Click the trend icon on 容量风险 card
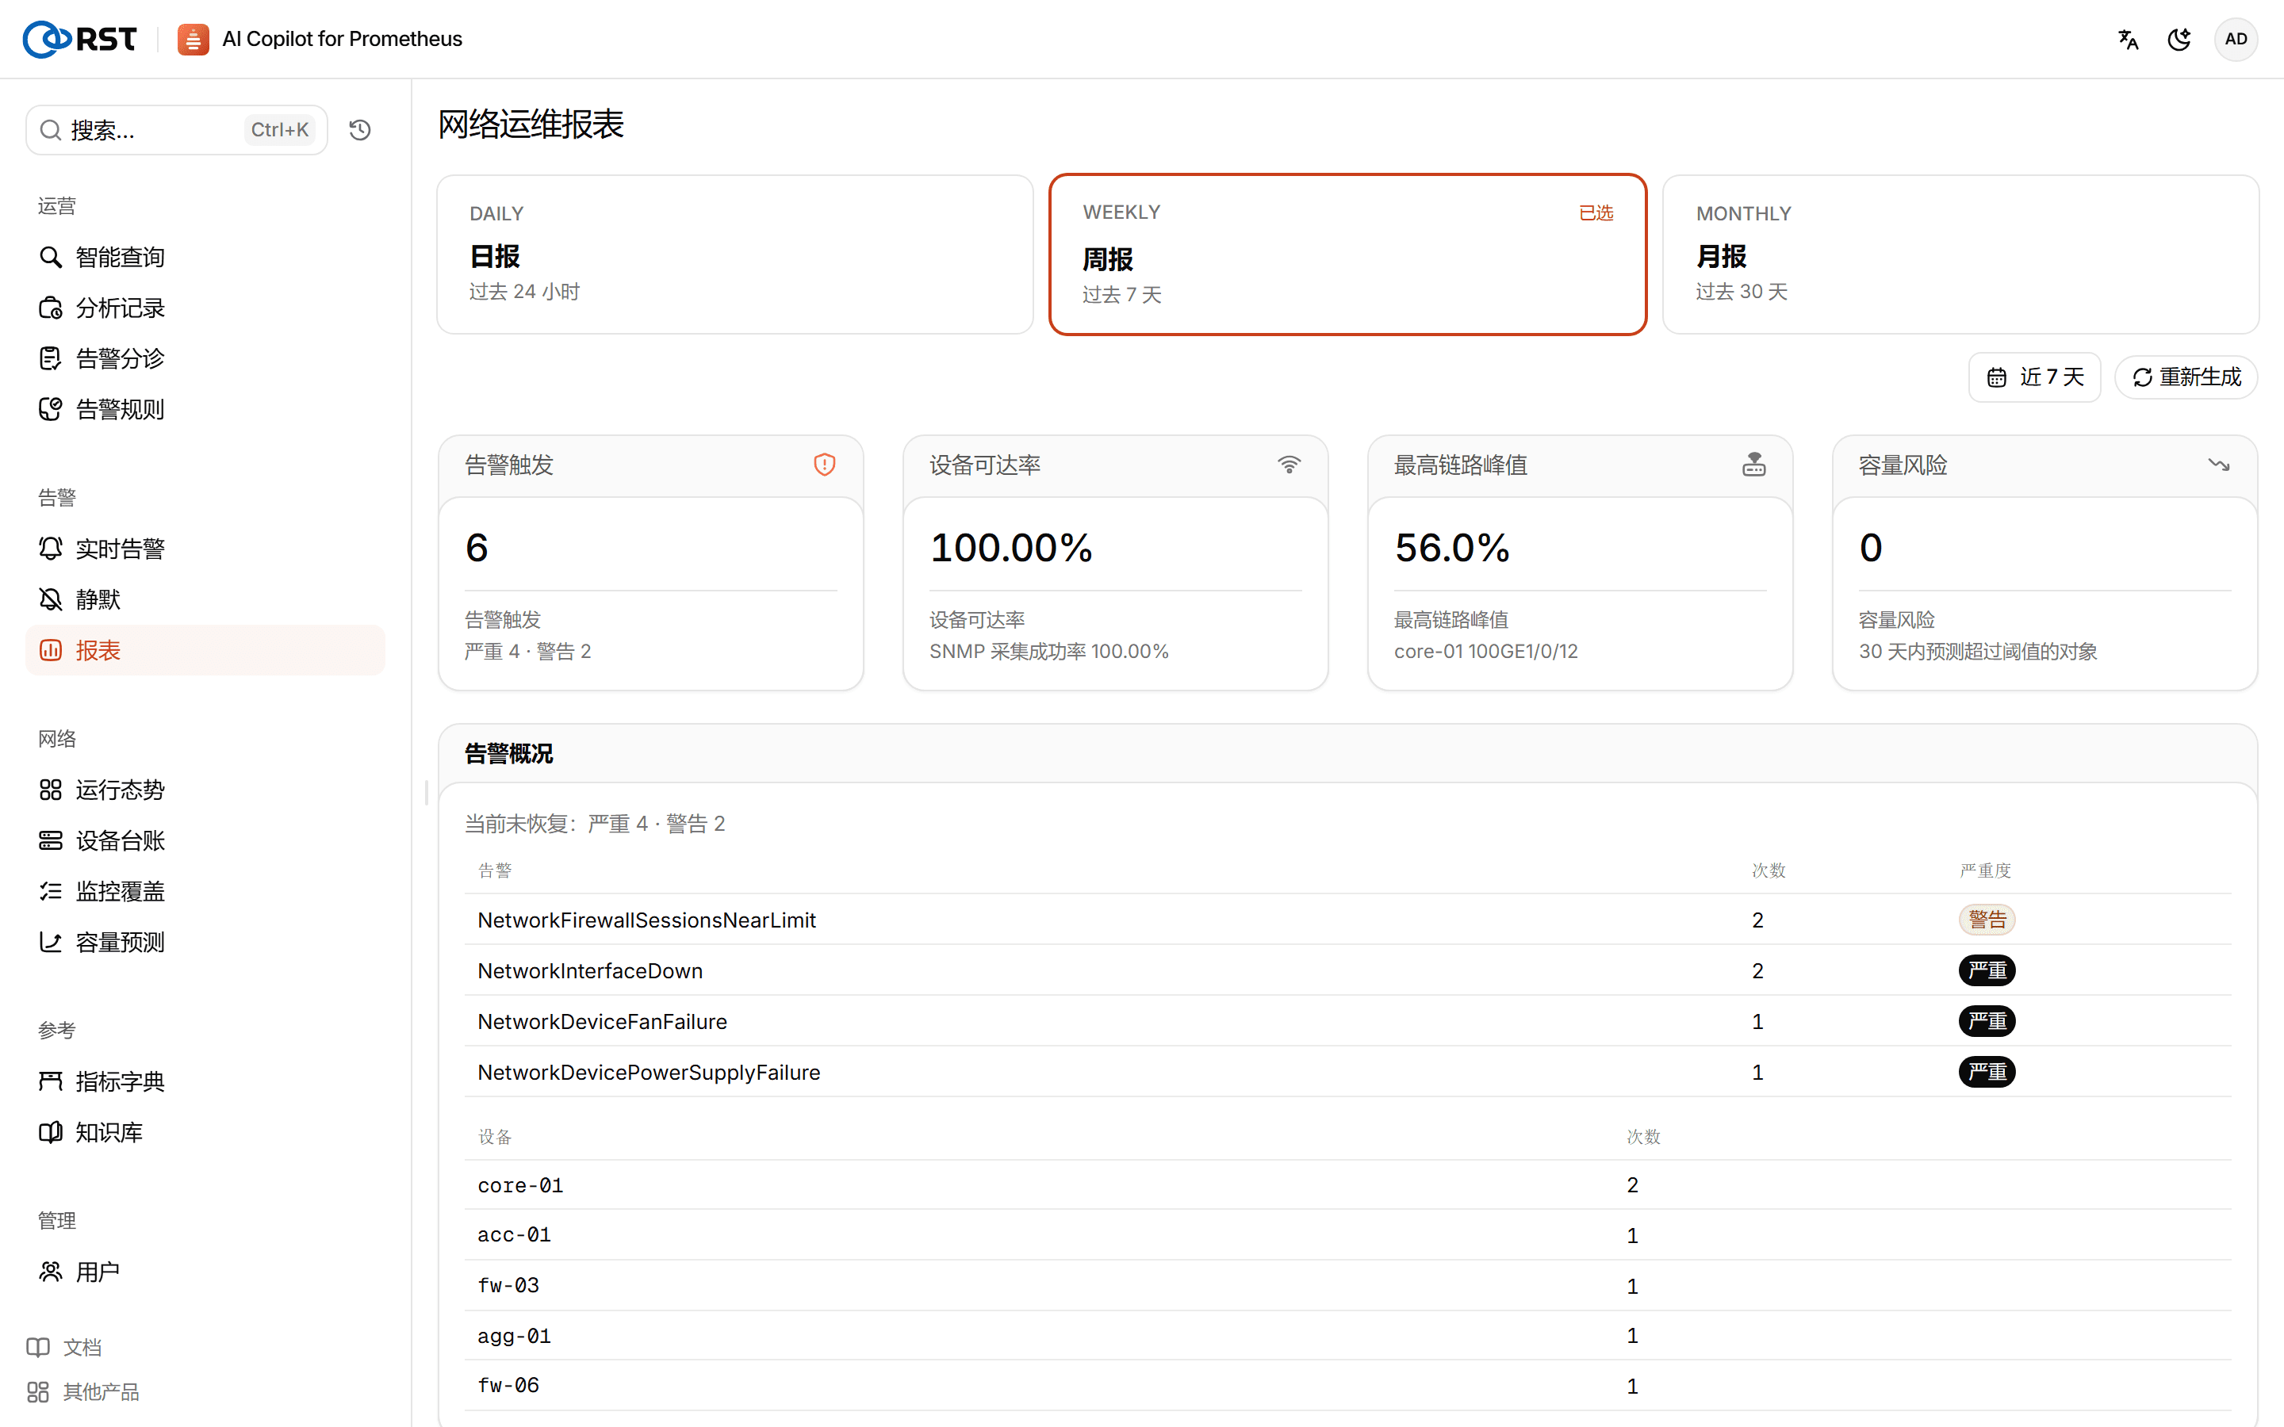The image size is (2284, 1427). (2219, 465)
